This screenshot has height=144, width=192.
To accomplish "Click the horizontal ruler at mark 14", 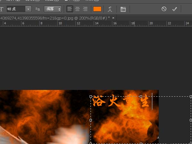I will pyautogui.click(x=97, y=23).
